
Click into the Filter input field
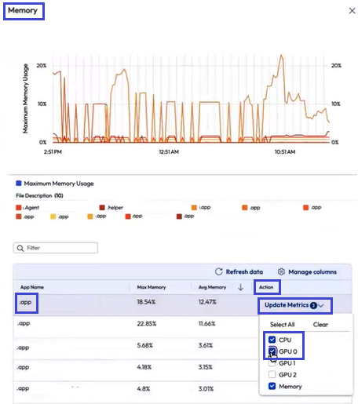click(x=56, y=248)
